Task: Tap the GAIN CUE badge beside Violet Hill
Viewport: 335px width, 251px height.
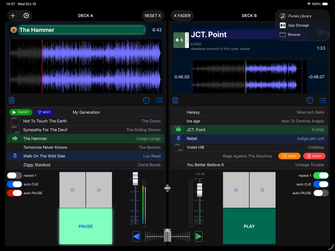Action: [179, 147]
